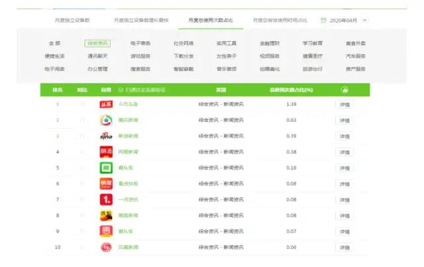Image resolution: width=424 pixels, height=267 pixels.
Task: Filter by the 实用工具 category
Action: coord(227,43)
